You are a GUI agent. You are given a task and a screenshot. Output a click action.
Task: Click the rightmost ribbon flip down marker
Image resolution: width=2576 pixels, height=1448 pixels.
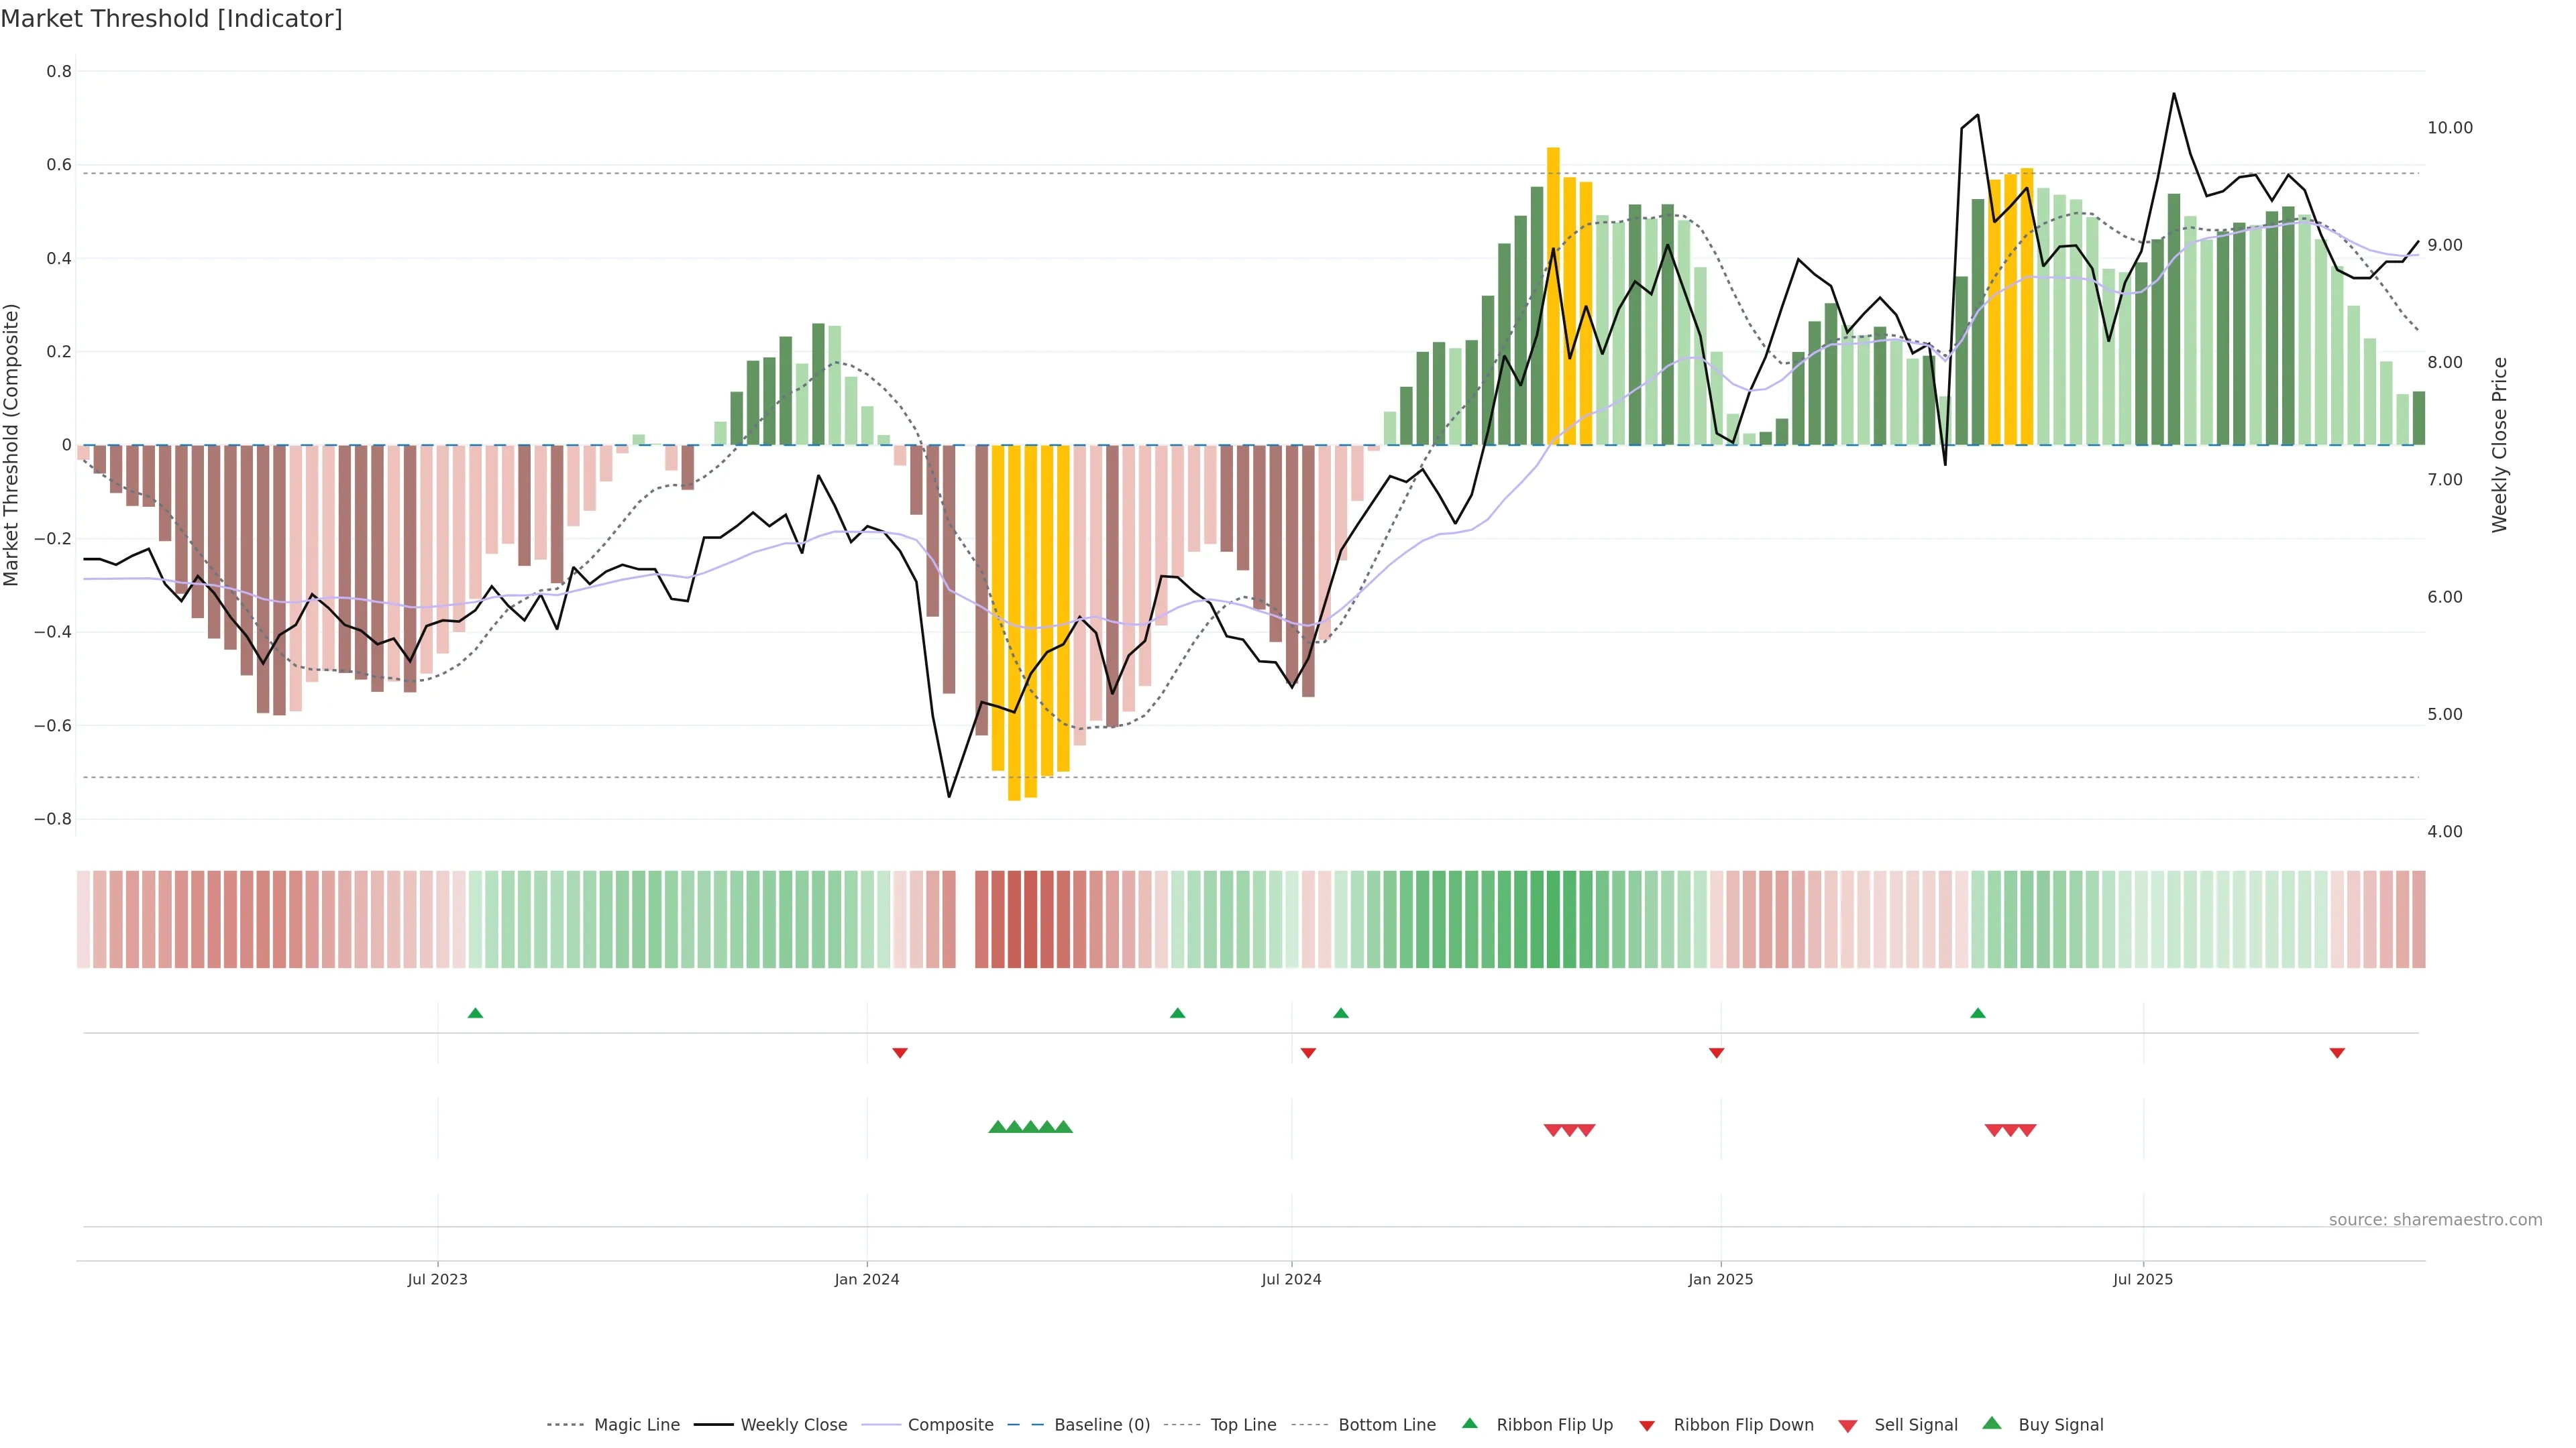[2337, 1052]
